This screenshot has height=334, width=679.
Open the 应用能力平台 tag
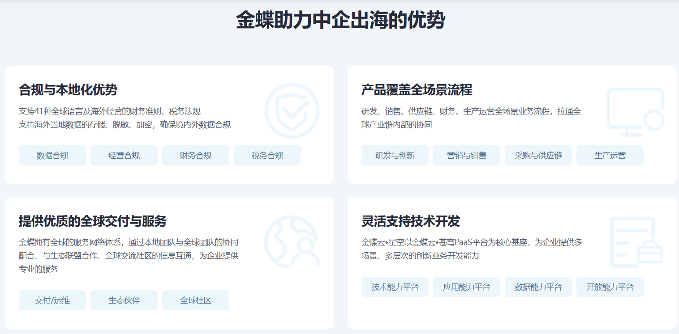pos(467,287)
